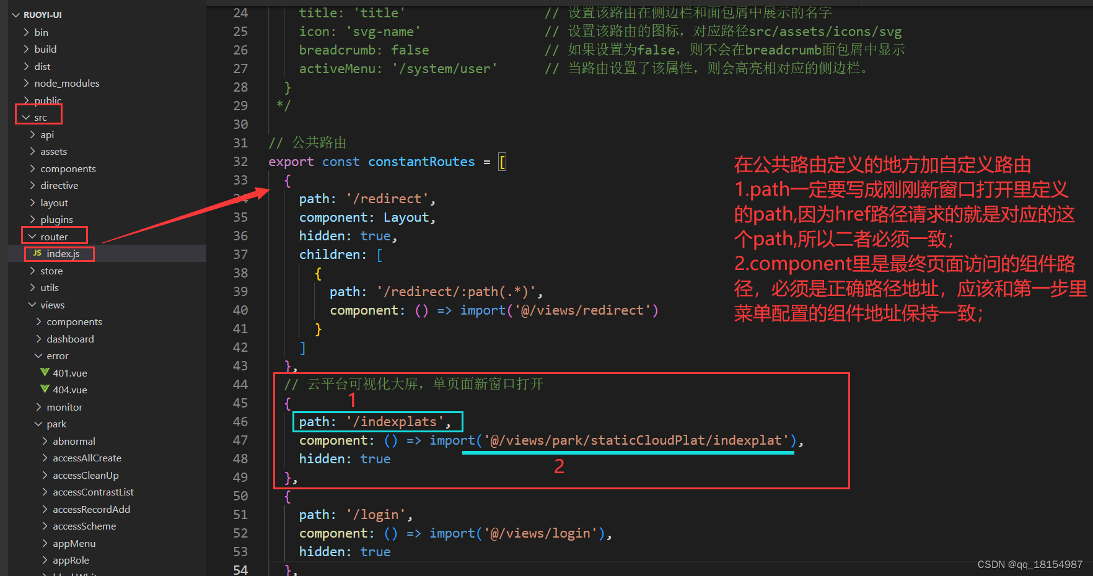
Task: Open the directive folder
Action: click(59, 185)
